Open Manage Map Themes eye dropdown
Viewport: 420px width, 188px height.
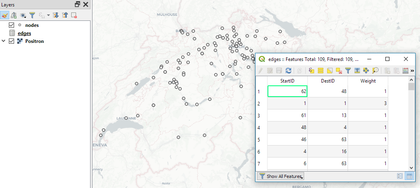(x=23, y=15)
